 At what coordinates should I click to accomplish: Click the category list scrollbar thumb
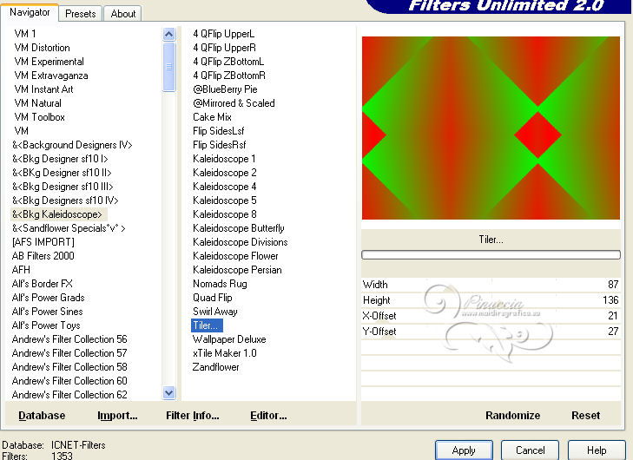pos(168,67)
